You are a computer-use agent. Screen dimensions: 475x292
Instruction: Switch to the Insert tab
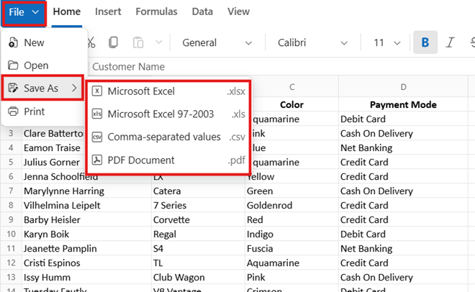(108, 12)
